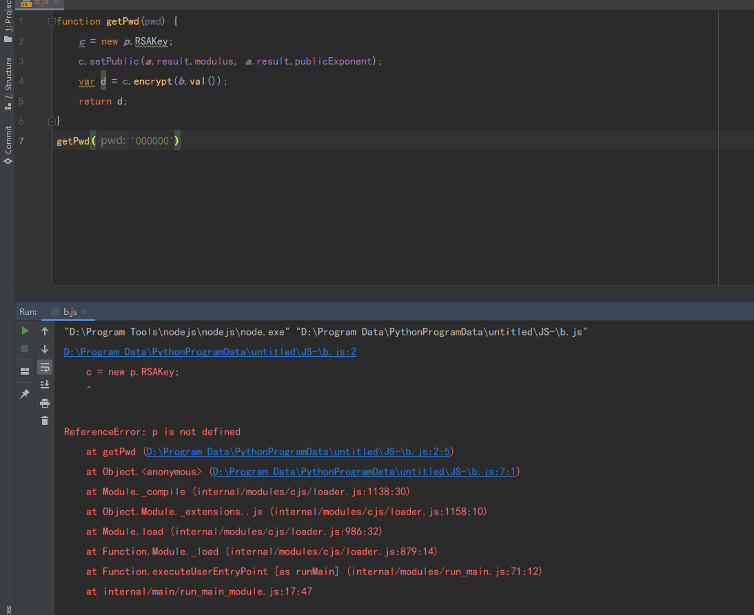Enable Scroll to End in console
This screenshot has width=754, height=615.
(x=45, y=384)
